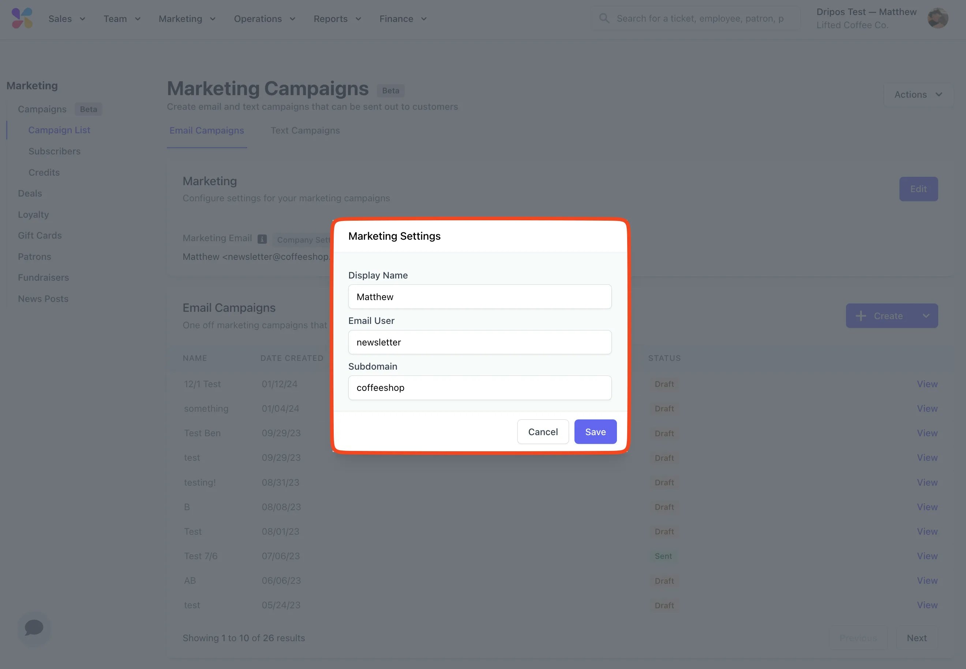Open the user profile avatar
Viewport: 966px width, 669px height.
click(x=937, y=18)
